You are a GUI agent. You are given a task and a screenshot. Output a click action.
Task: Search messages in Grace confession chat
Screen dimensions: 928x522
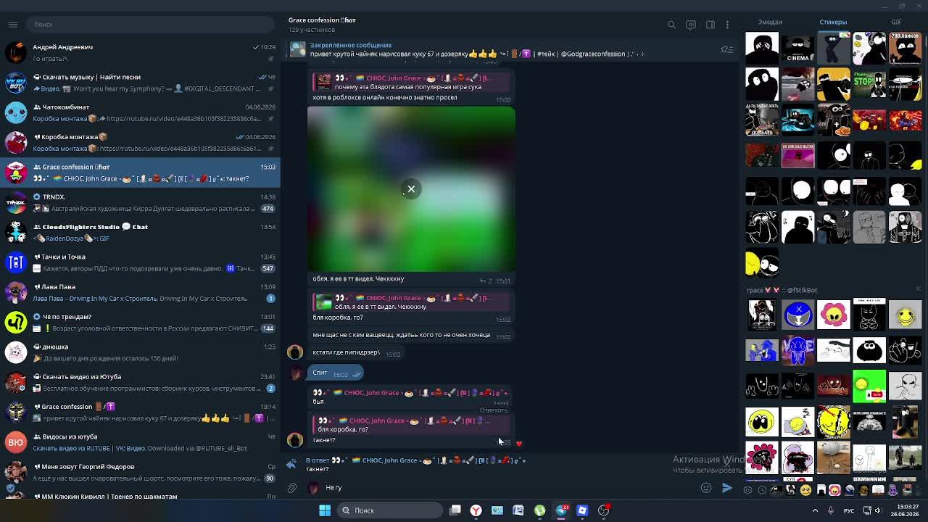coord(671,25)
